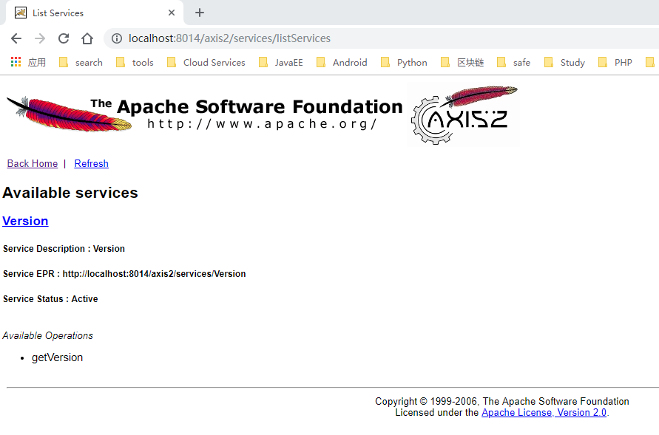
Task: Click the home icon
Action: pyautogui.click(x=86, y=38)
